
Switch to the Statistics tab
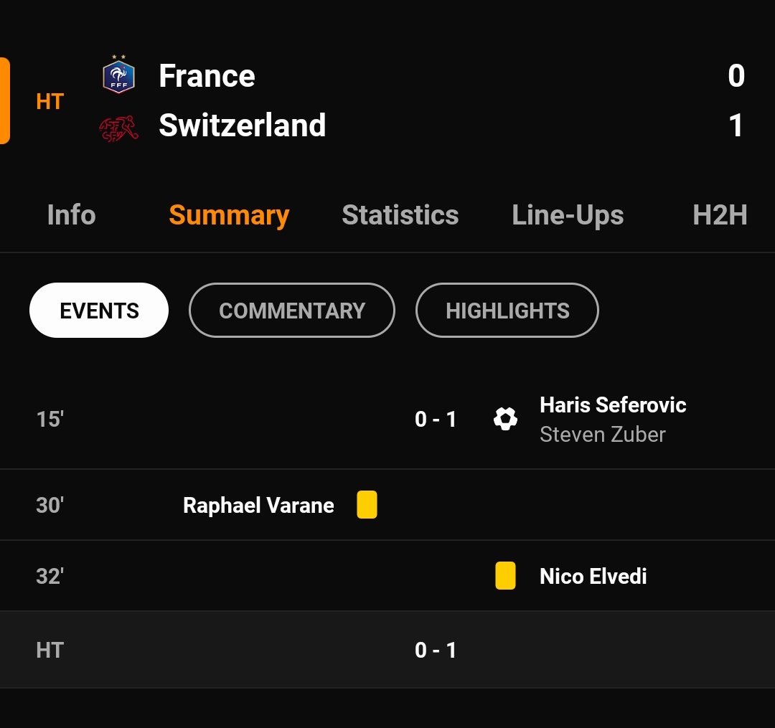(400, 215)
